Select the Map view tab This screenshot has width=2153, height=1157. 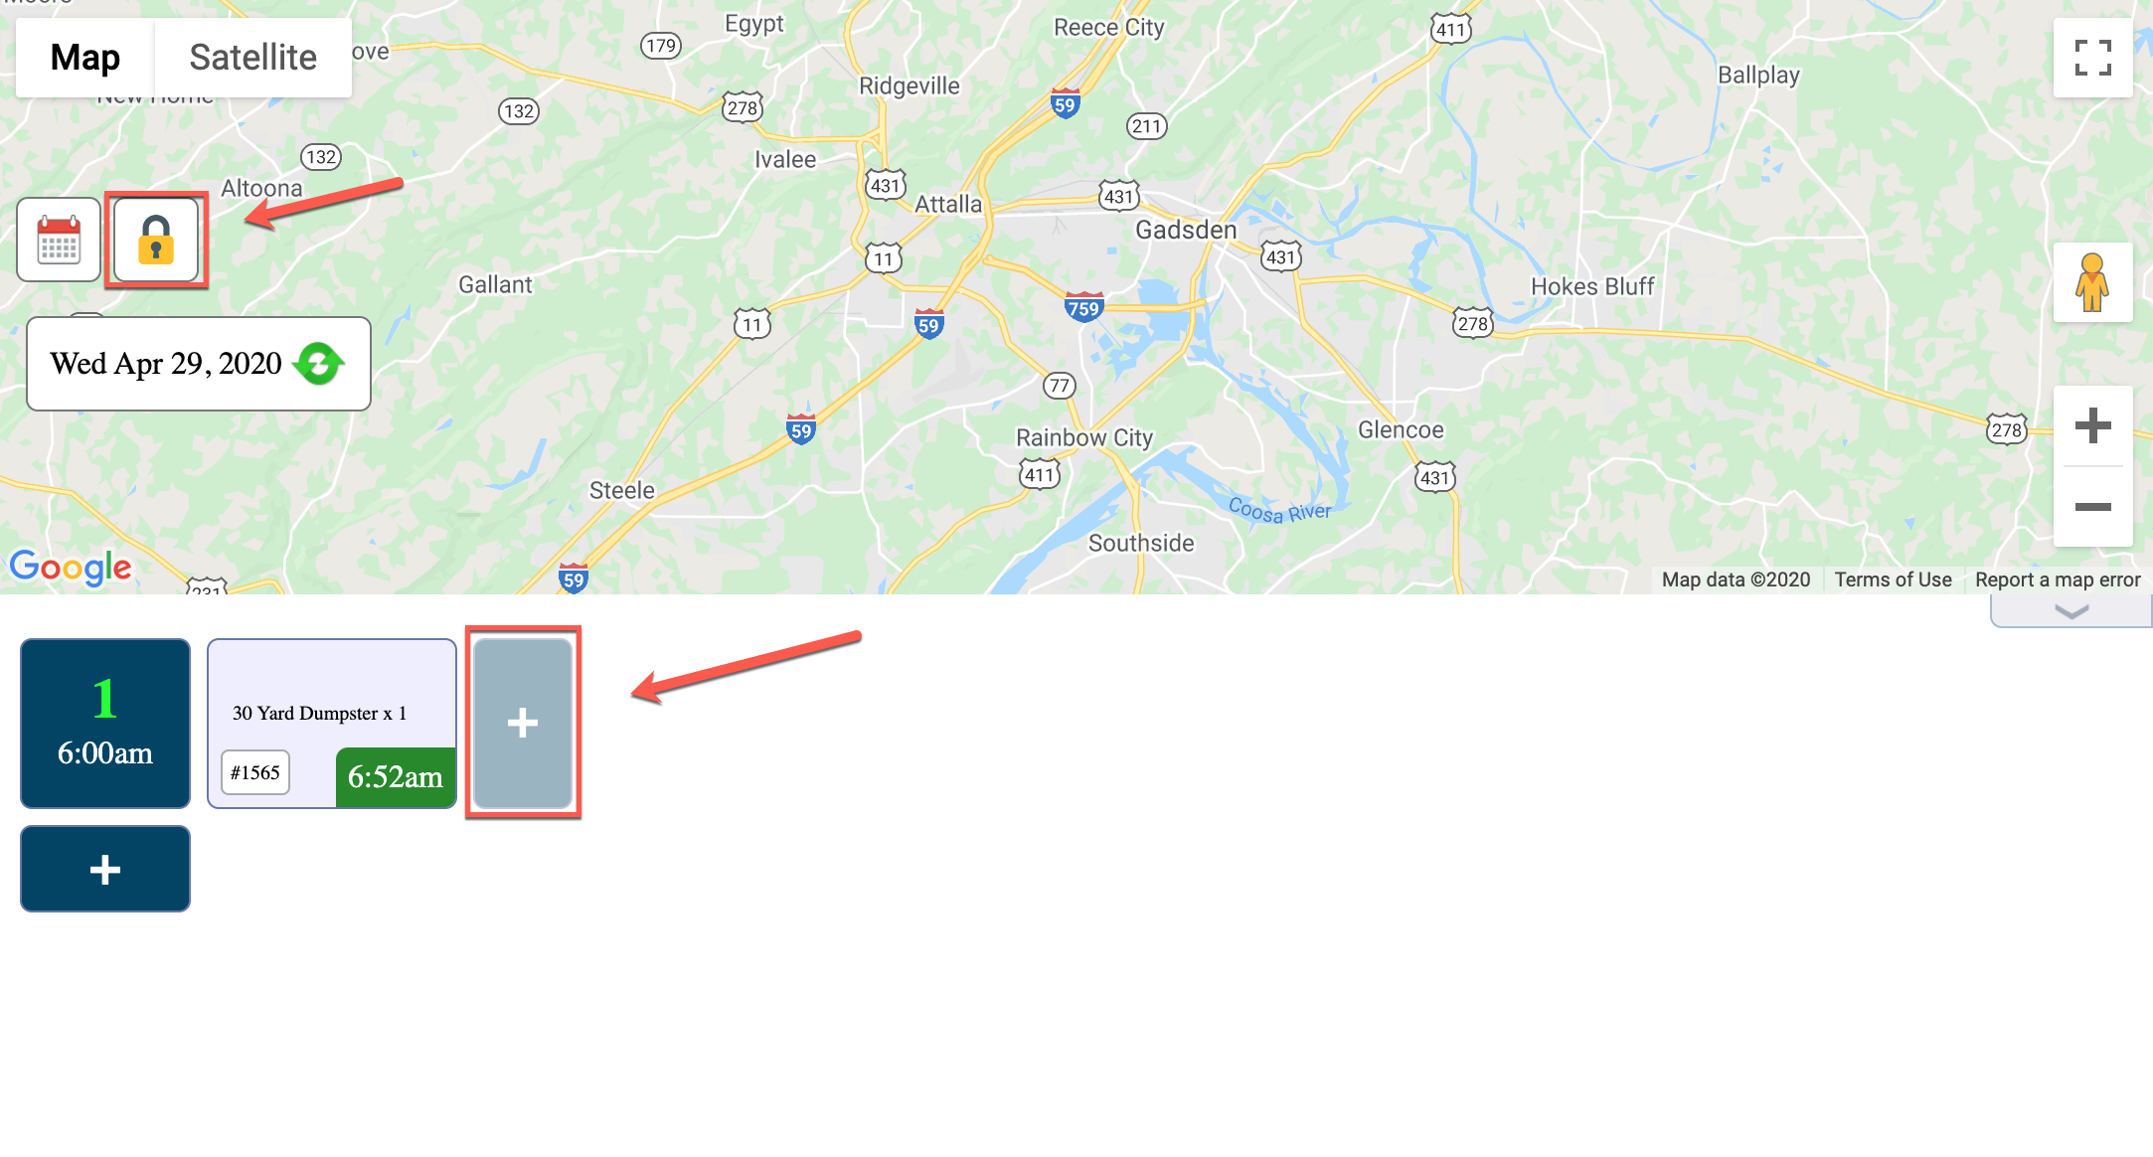coord(85,58)
